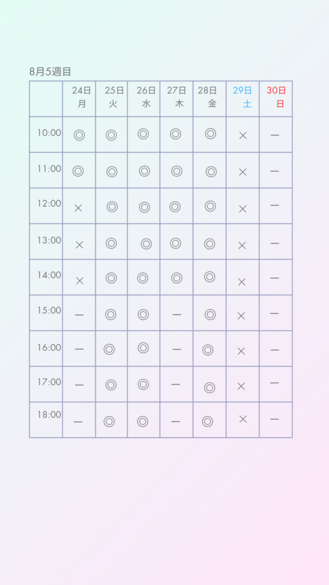Choose Tuesday 25日 17:00 double-circle
Viewport: 329px width, 585px height.
[111, 384]
